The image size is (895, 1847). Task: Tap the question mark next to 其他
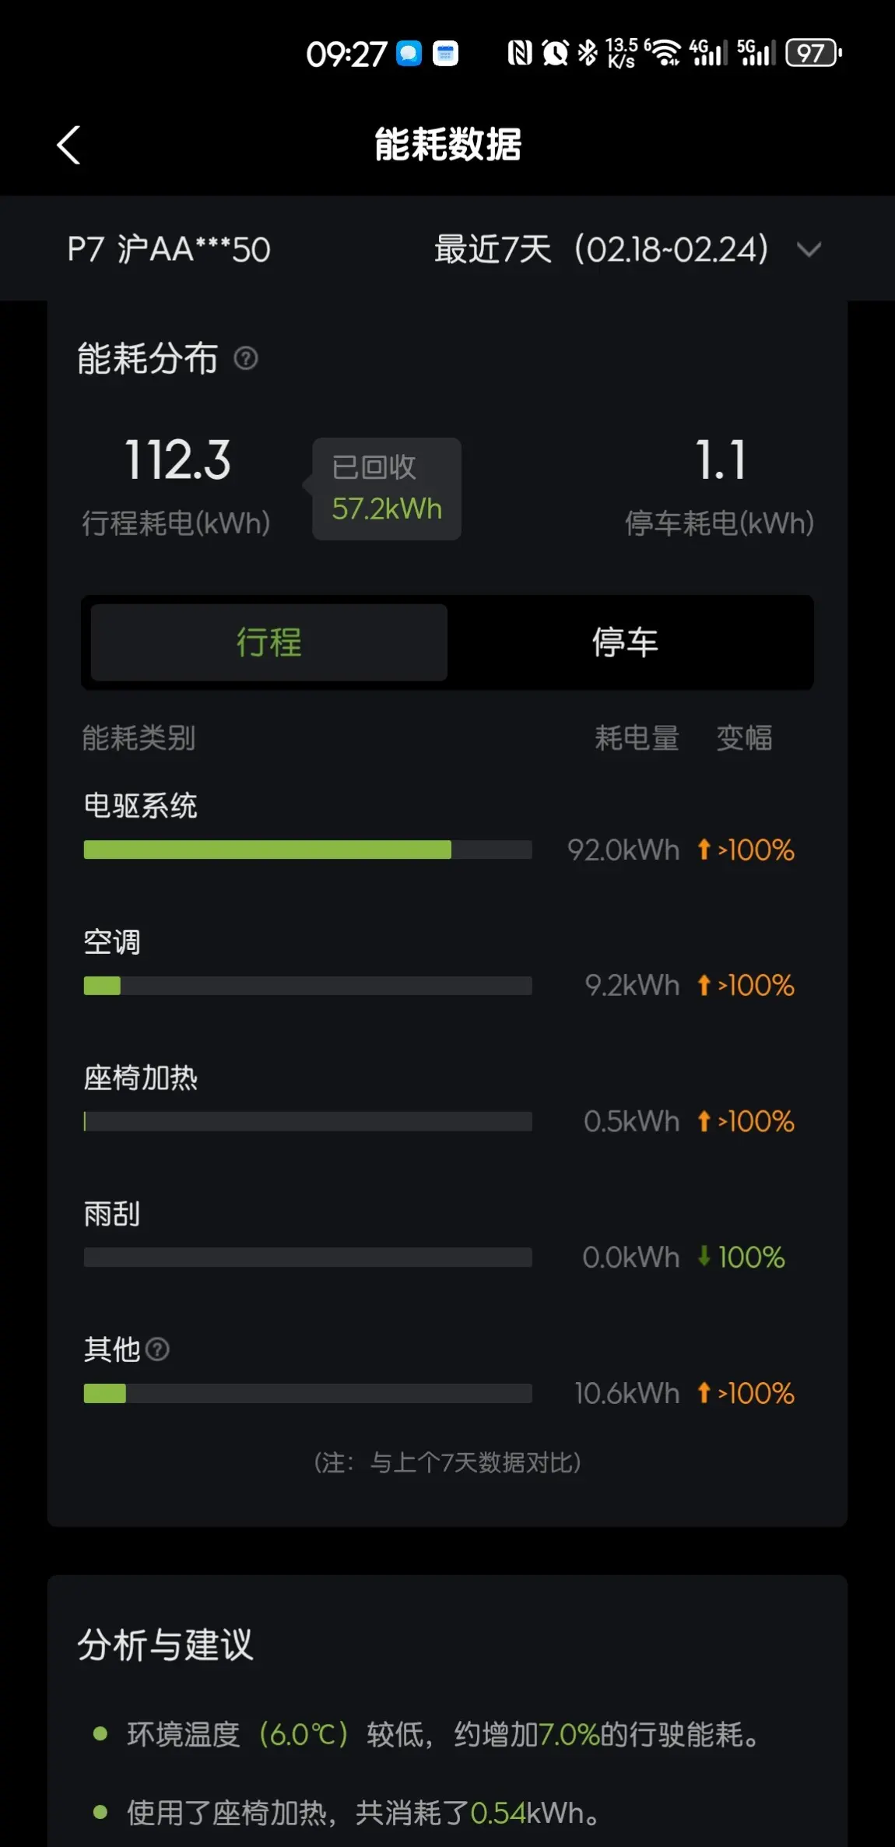157,1349
